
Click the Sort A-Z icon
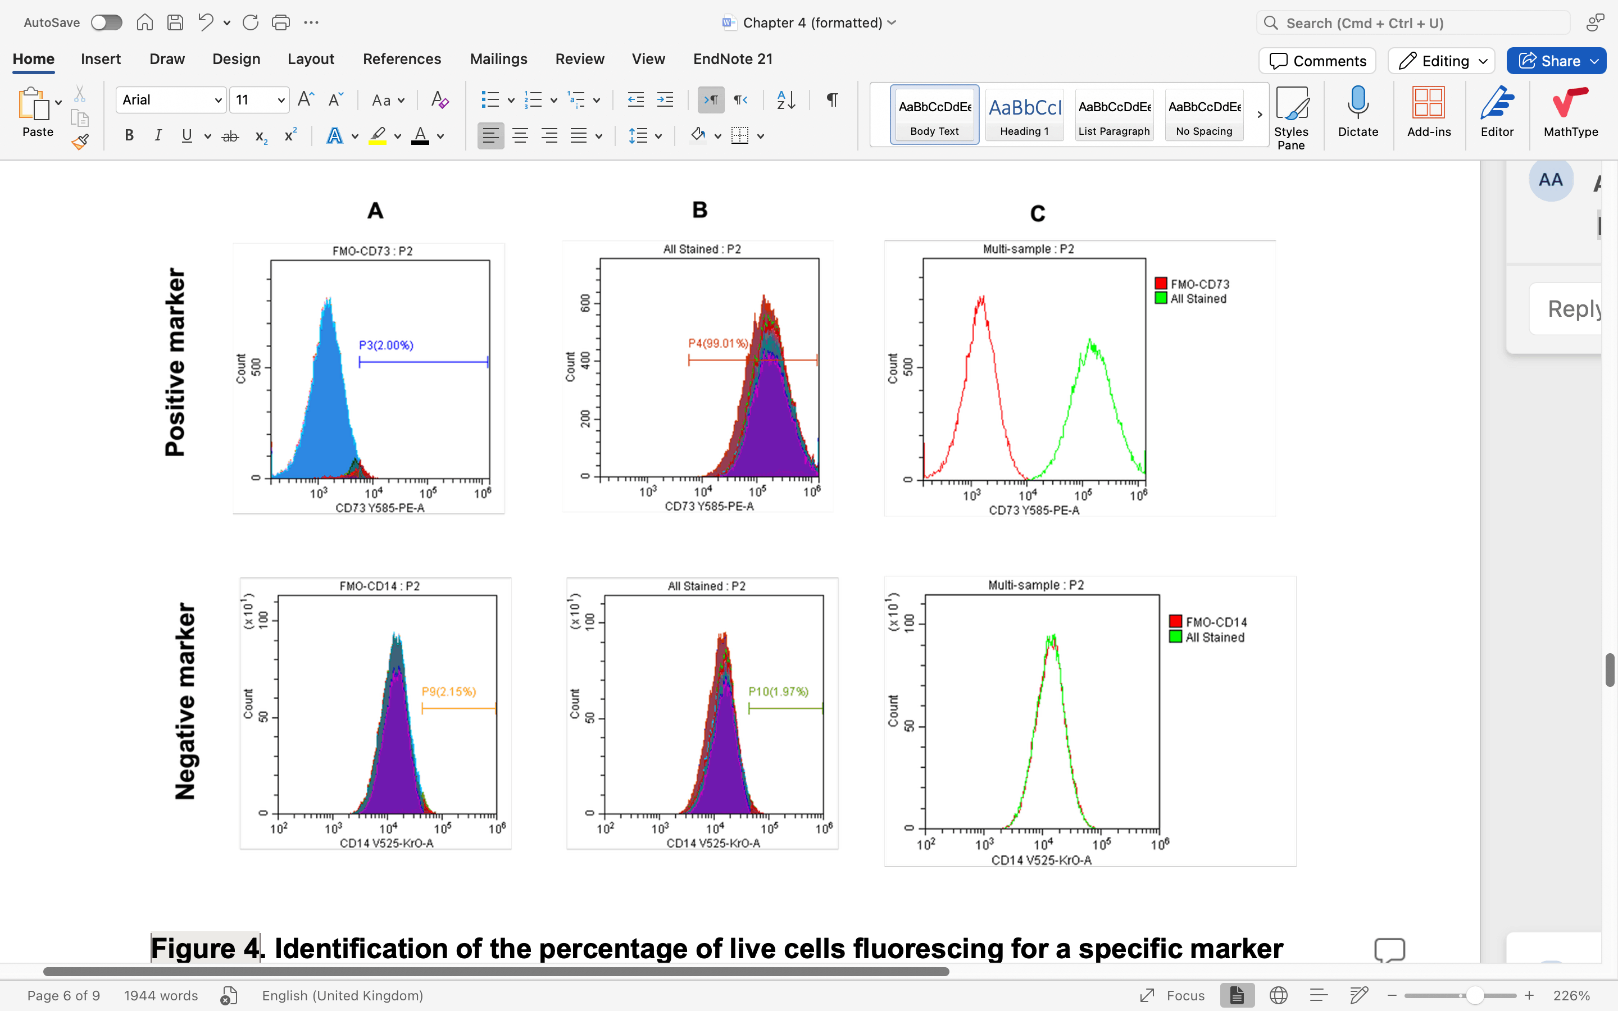785,101
